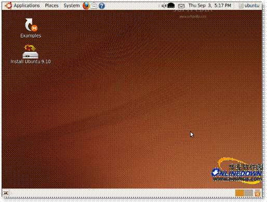Click the Examples label text
This screenshot has height=202, width=267.
point(31,36)
